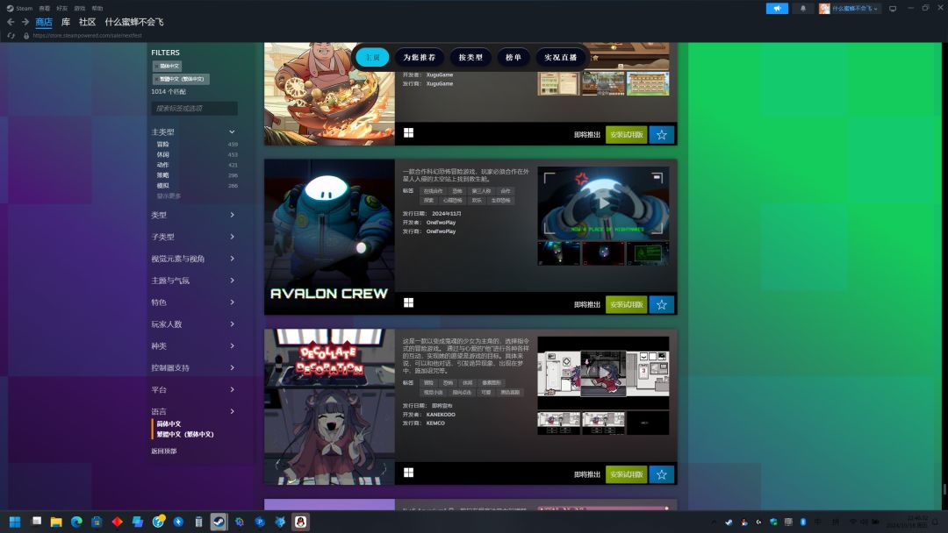The height and width of the screenshot is (533, 948).
Task: Open the 好友 menu
Action: pyautogui.click(x=61, y=9)
